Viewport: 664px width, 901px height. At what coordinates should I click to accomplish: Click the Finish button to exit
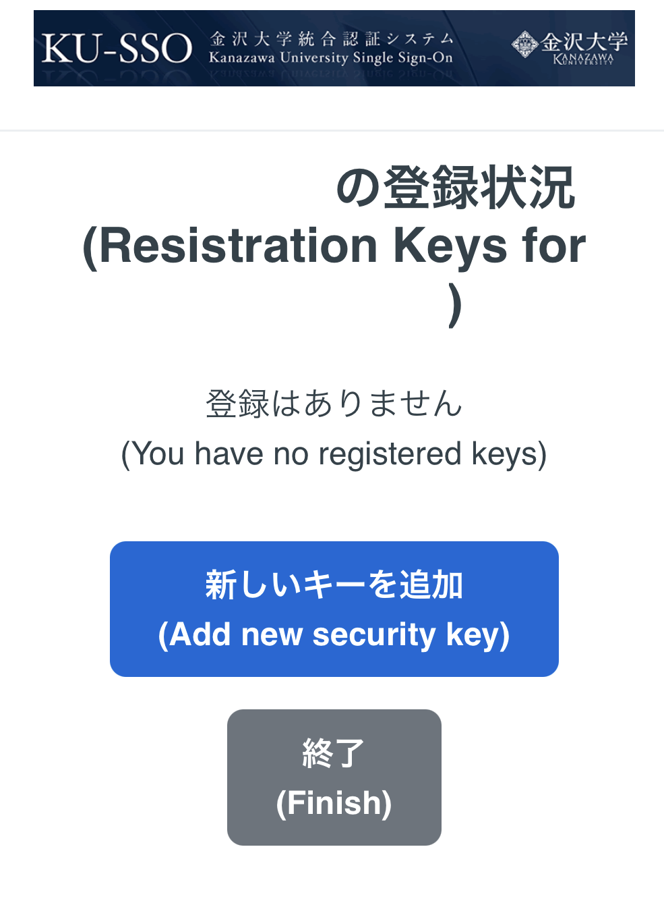[334, 776]
